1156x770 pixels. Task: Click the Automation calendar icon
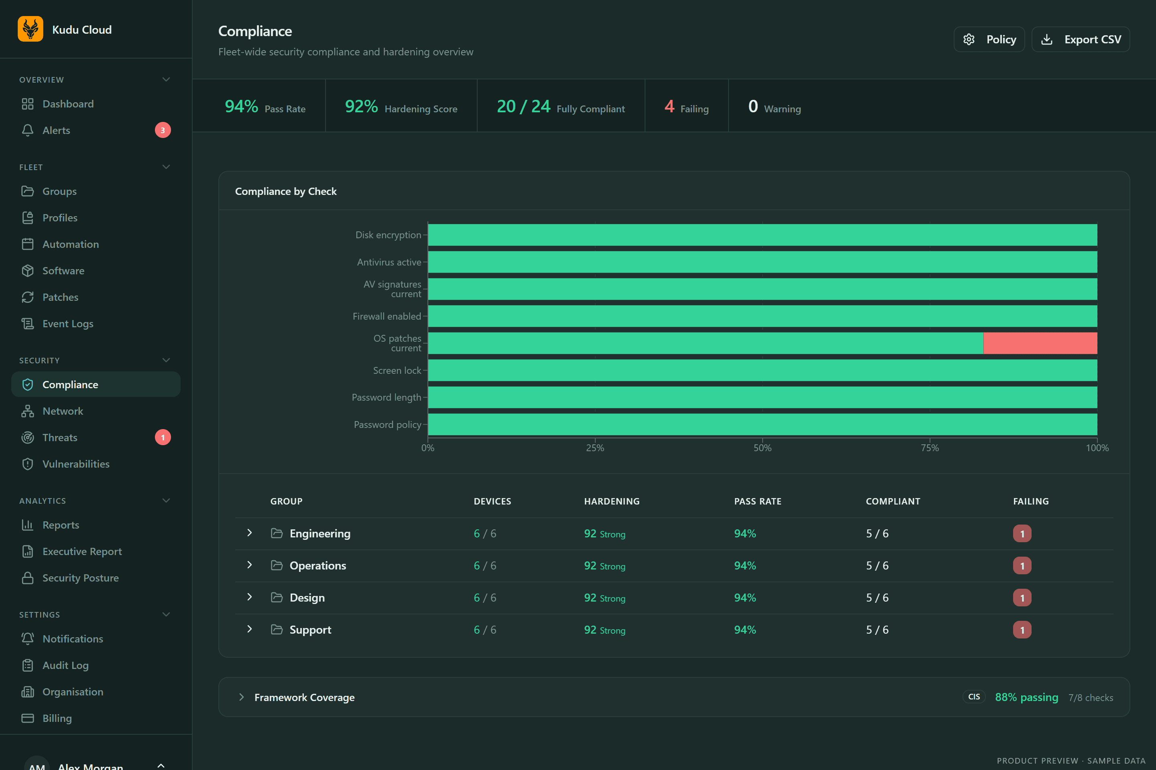coord(28,244)
